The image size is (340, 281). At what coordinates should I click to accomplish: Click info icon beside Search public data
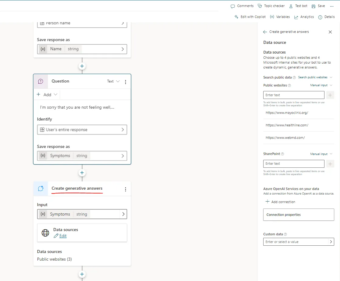point(294,78)
